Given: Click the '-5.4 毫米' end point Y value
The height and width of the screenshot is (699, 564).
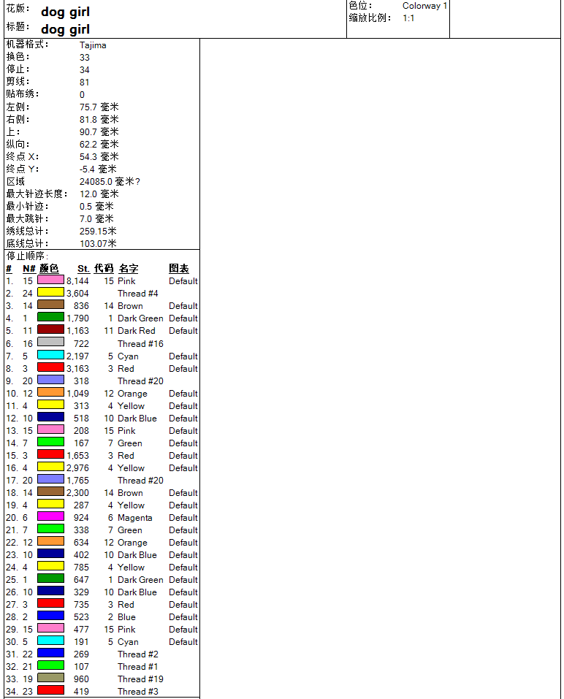Looking at the screenshot, I should (x=98, y=169).
